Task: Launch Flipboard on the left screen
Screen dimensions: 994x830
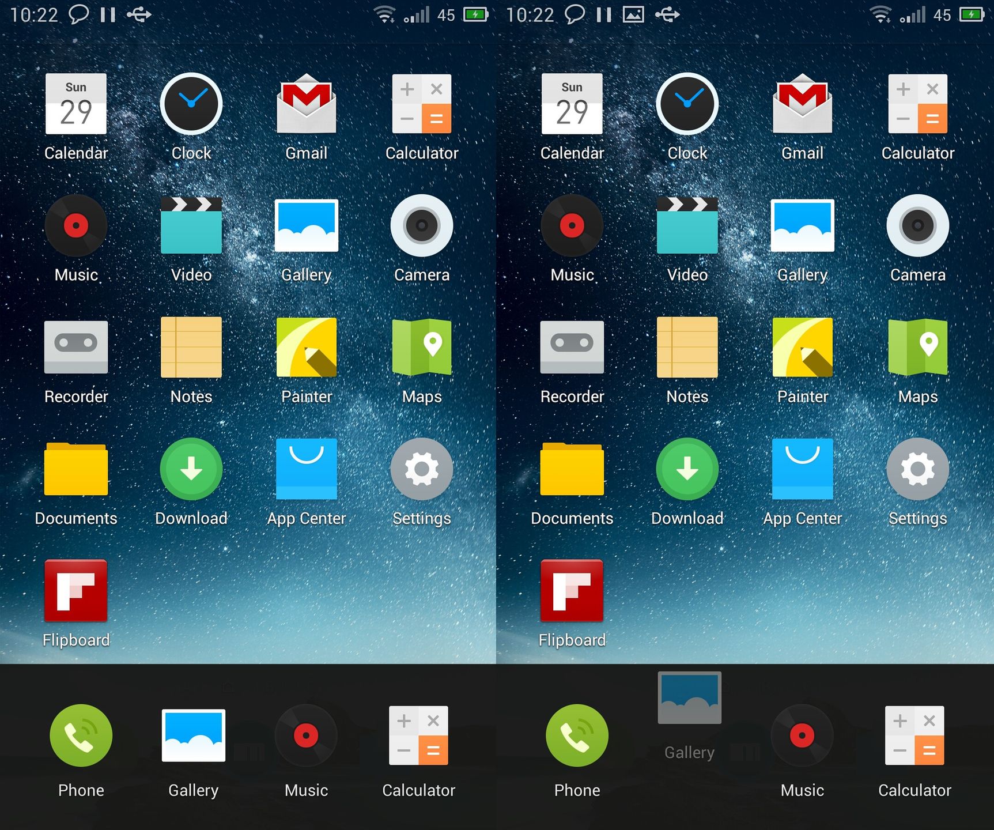Action: click(76, 590)
